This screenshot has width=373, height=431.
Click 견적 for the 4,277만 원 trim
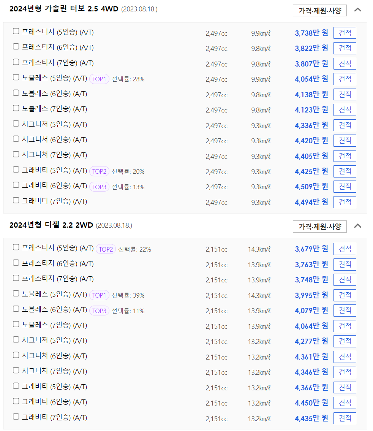pos(345,341)
